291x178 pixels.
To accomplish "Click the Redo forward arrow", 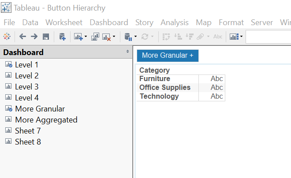I will click(34, 37).
